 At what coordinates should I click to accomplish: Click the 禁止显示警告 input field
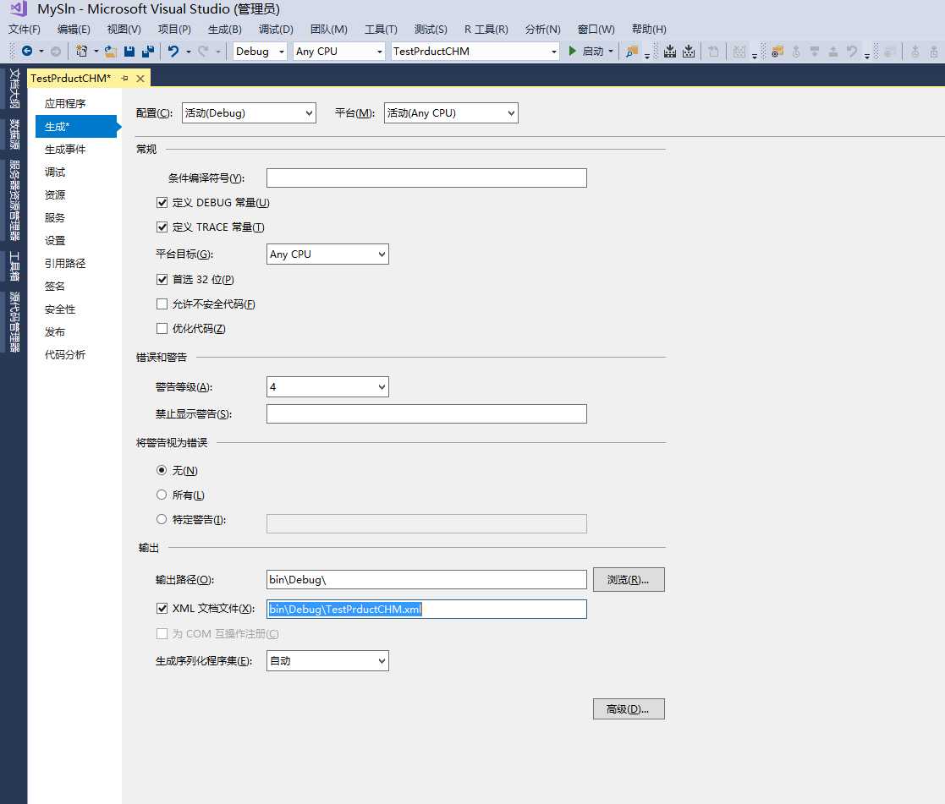point(426,413)
